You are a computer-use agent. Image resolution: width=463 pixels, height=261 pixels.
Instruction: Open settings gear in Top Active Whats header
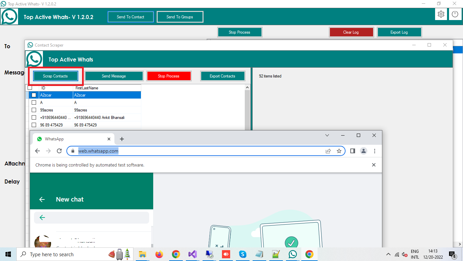pyautogui.click(x=441, y=14)
